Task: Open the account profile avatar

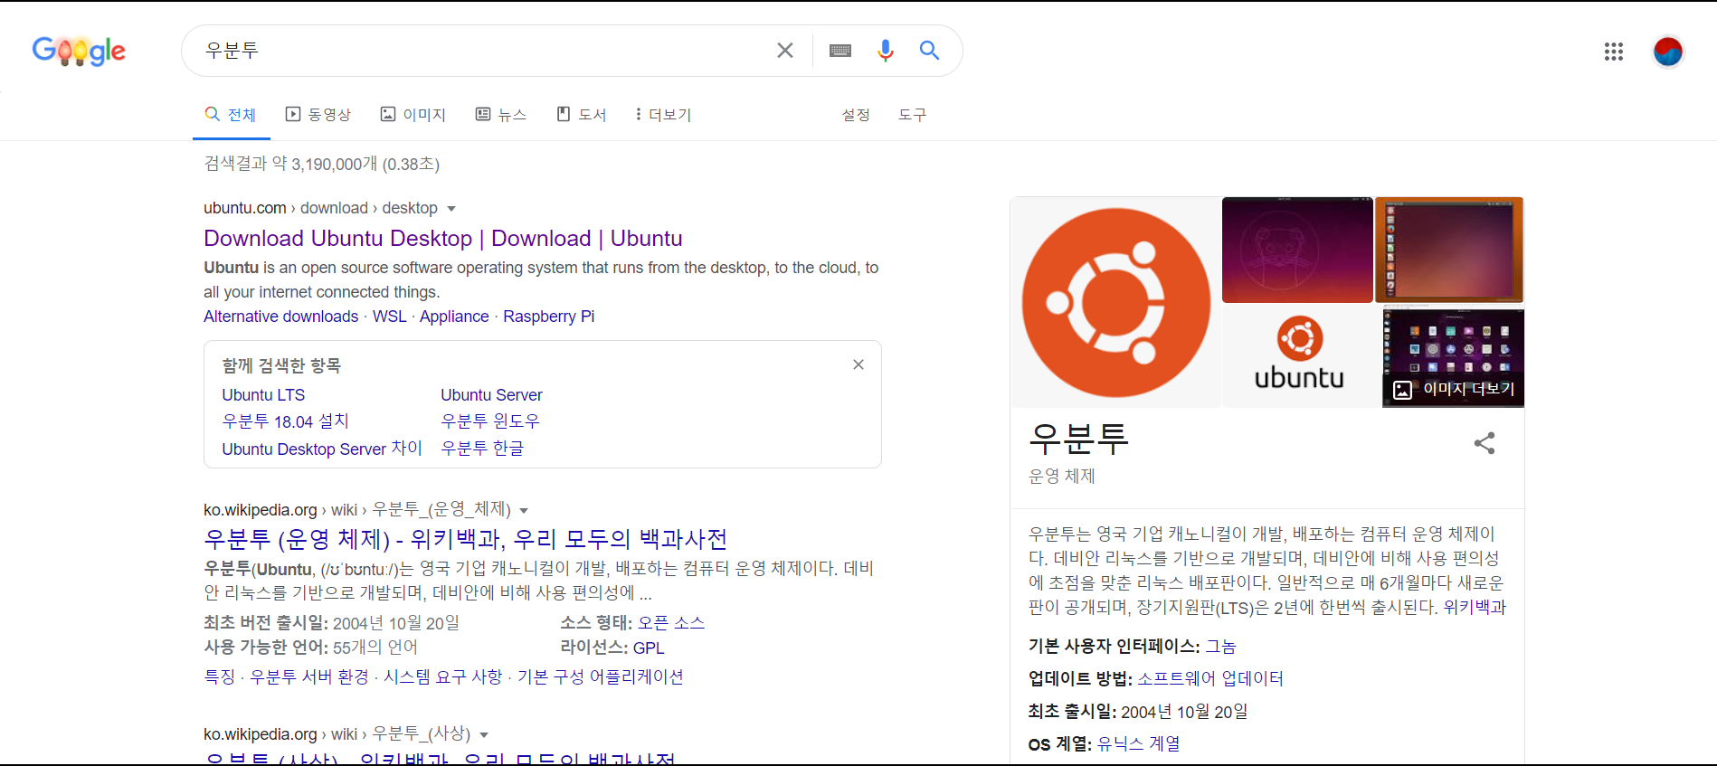Action: point(1668,52)
